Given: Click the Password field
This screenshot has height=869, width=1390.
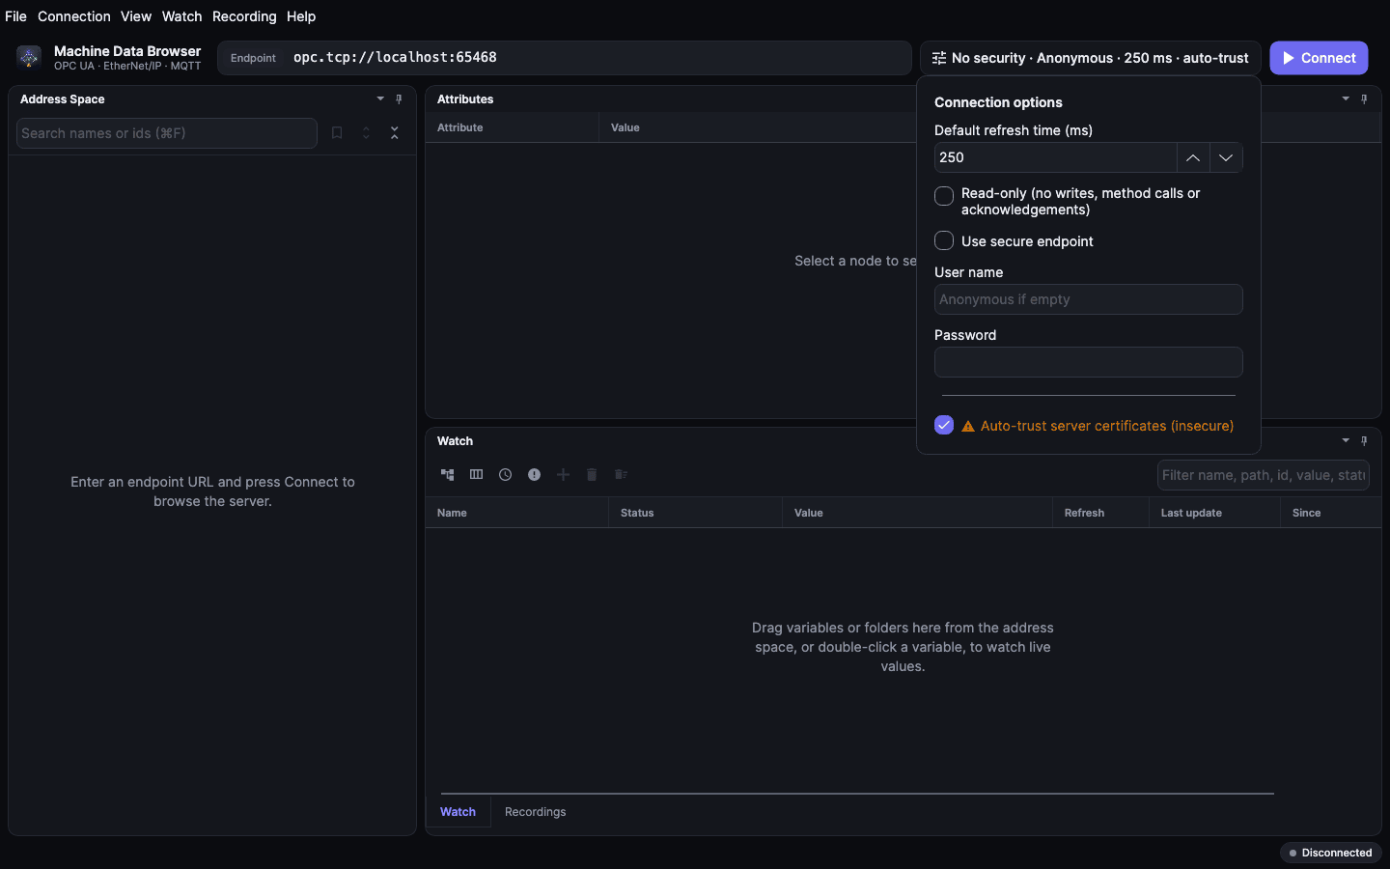Looking at the screenshot, I should [1089, 362].
